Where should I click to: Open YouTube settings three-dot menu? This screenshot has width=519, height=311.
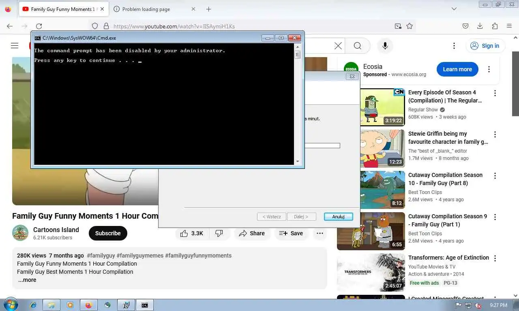(454, 46)
